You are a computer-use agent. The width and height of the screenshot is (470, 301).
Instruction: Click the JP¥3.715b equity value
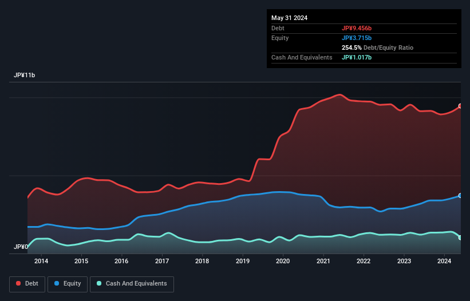click(357, 38)
